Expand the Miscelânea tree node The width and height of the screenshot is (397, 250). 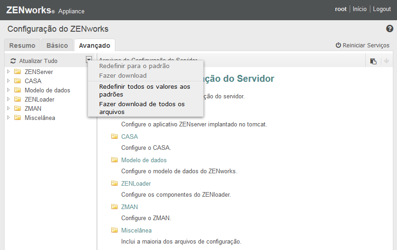coord(8,118)
